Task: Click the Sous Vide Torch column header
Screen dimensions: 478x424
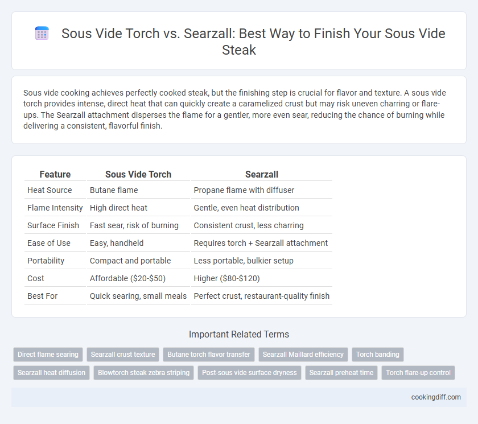Action: click(138, 174)
